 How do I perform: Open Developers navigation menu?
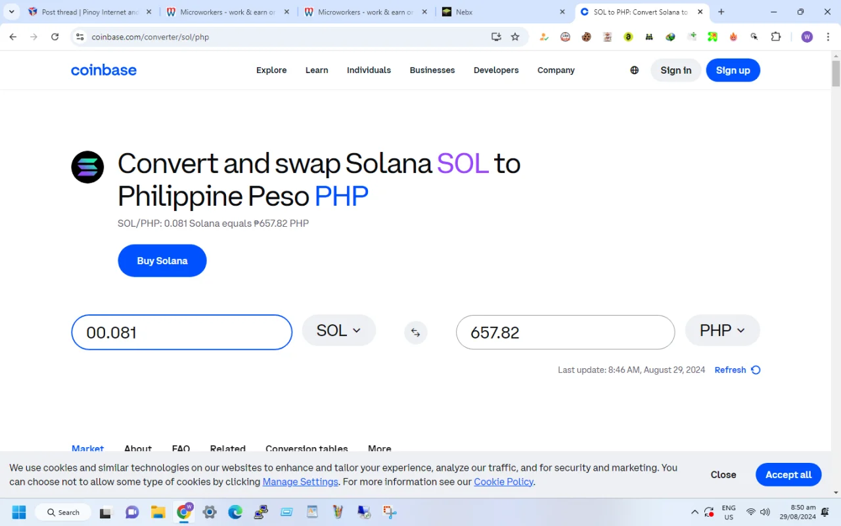click(496, 70)
